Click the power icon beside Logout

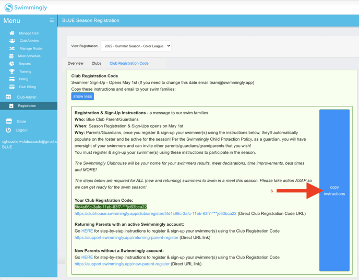[x=8, y=130]
